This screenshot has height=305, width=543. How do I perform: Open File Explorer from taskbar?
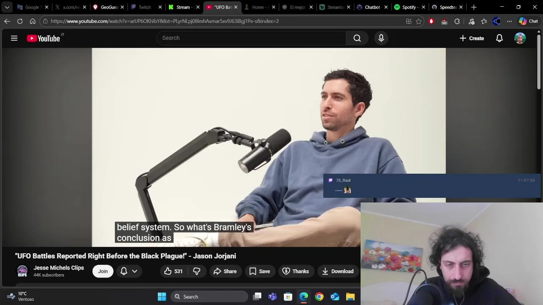350,297
